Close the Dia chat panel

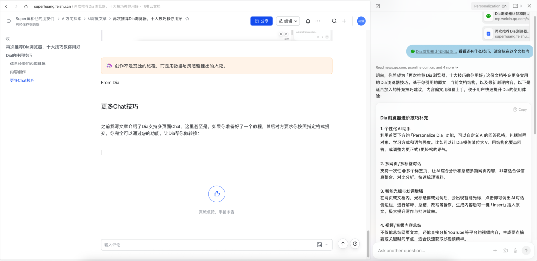pyautogui.click(x=529, y=6)
